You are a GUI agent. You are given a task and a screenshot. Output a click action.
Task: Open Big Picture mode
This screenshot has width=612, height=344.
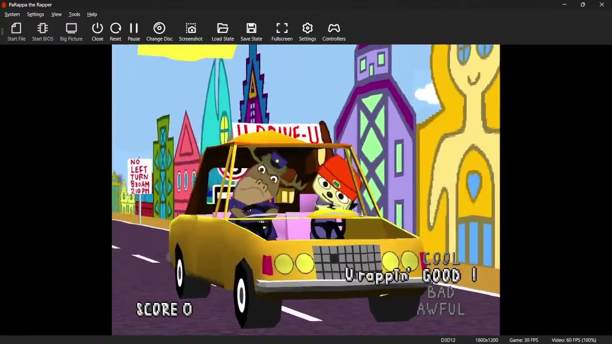click(x=71, y=32)
